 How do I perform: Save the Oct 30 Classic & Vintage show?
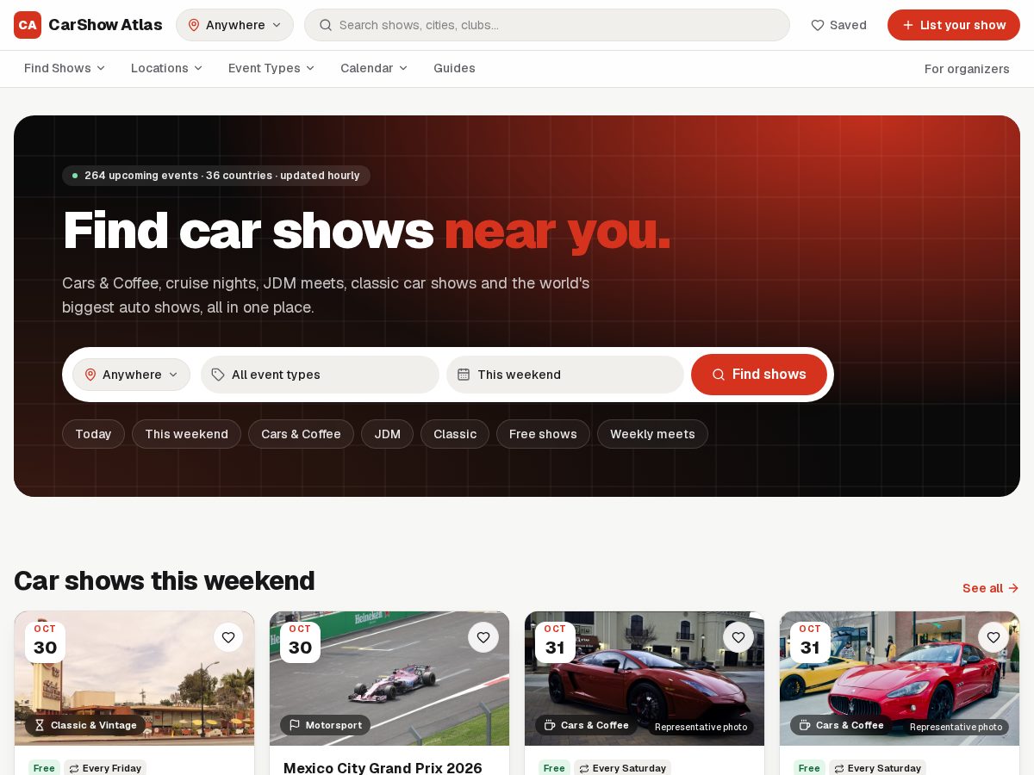click(228, 637)
